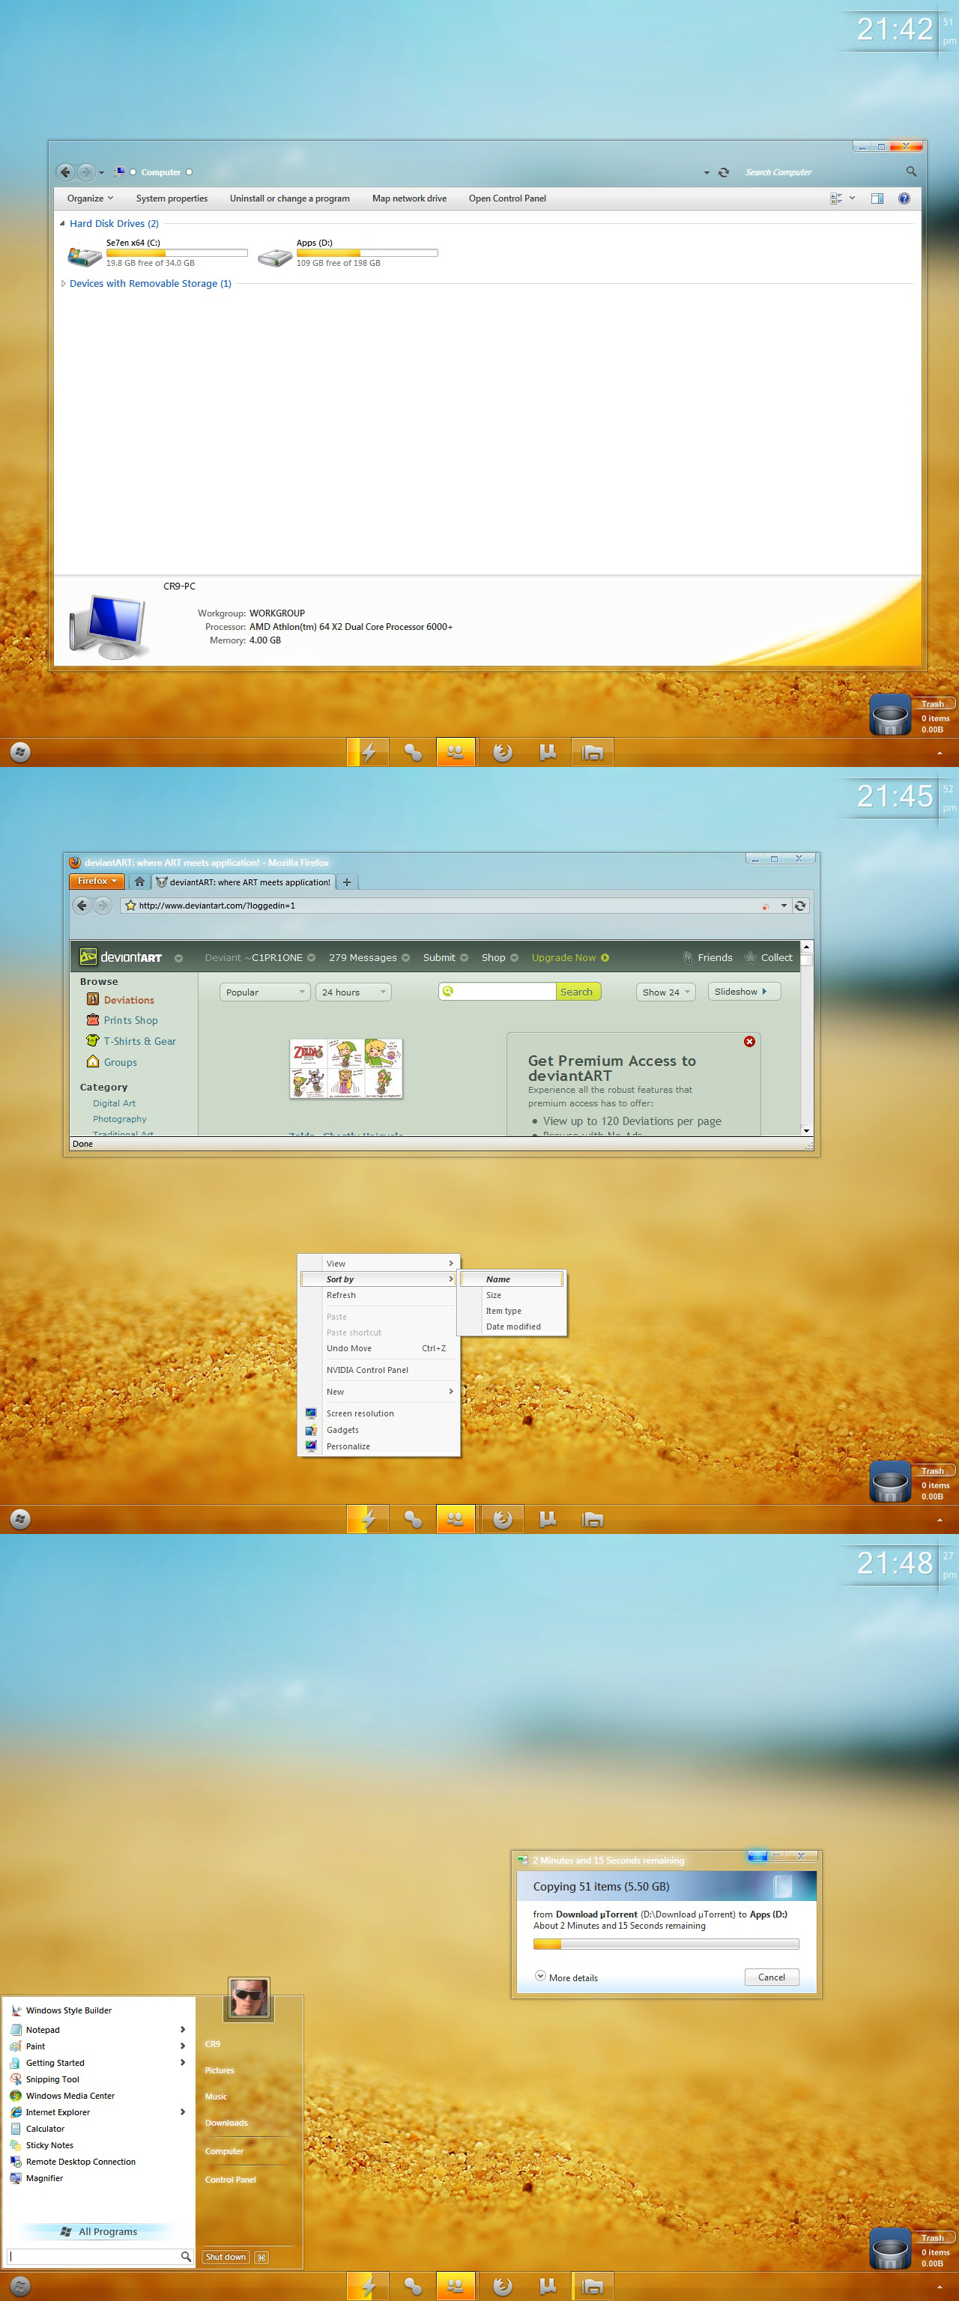This screenshot has height=2301, width=959.
Task: Expand More details in the copy dialog
Action: 566,1977
